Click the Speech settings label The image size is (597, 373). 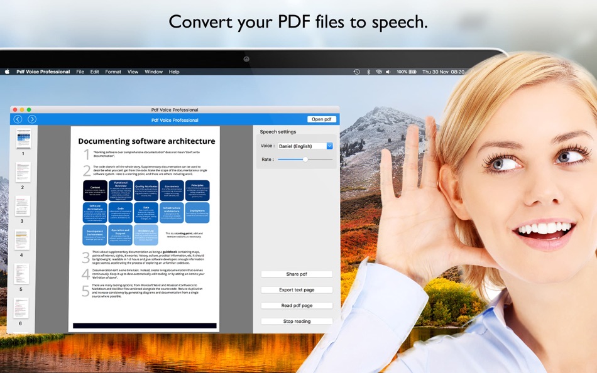click(278, 132)
